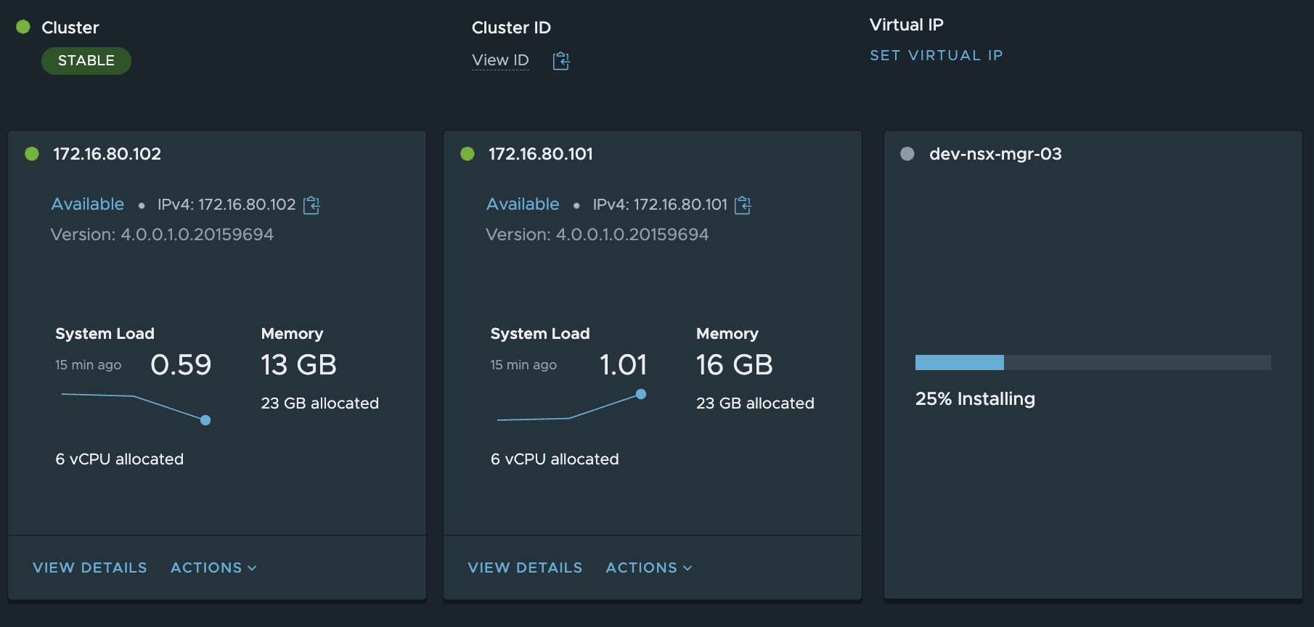The image size is (1314, 627).
Task: View details for node 172.16.80.101
Action: coord(525,567)
